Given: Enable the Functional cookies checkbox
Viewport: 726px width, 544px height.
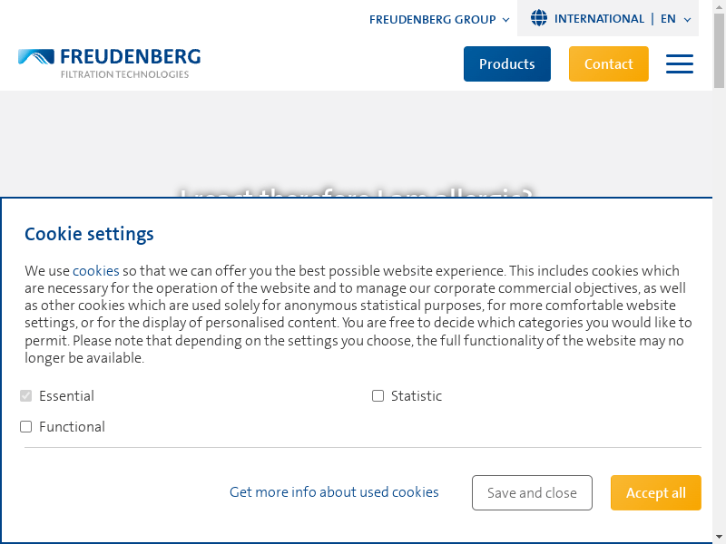Looking at the screenshot, I should coord(26,426).
